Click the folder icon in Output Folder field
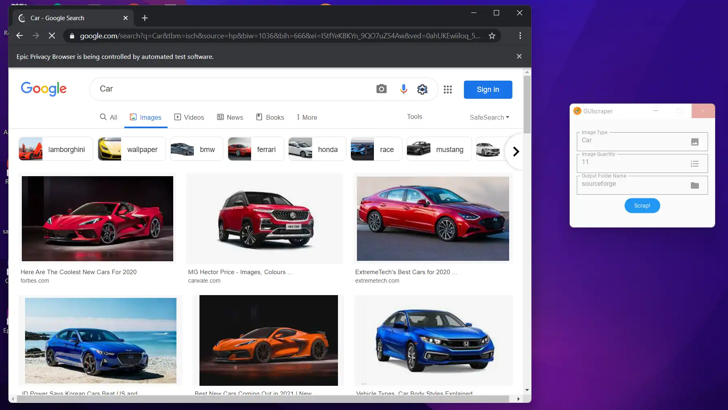Image resolution: width=728 pixels, height=410 pixels. pos(695,185)
